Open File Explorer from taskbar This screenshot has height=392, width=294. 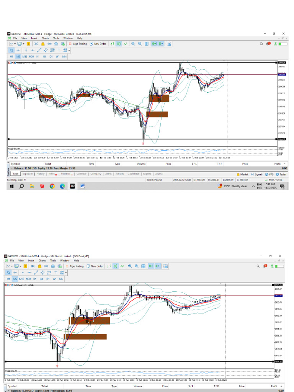point(32,186)
